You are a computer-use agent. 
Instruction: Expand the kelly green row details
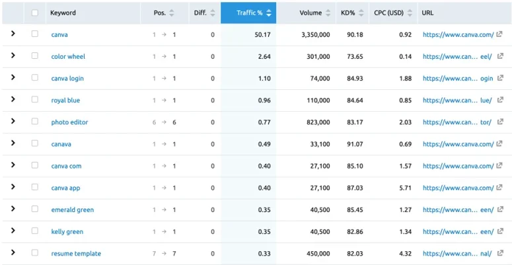pyautogui.click(x=13, y=231)
